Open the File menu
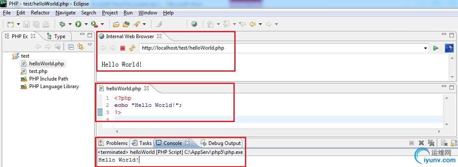 7,13
